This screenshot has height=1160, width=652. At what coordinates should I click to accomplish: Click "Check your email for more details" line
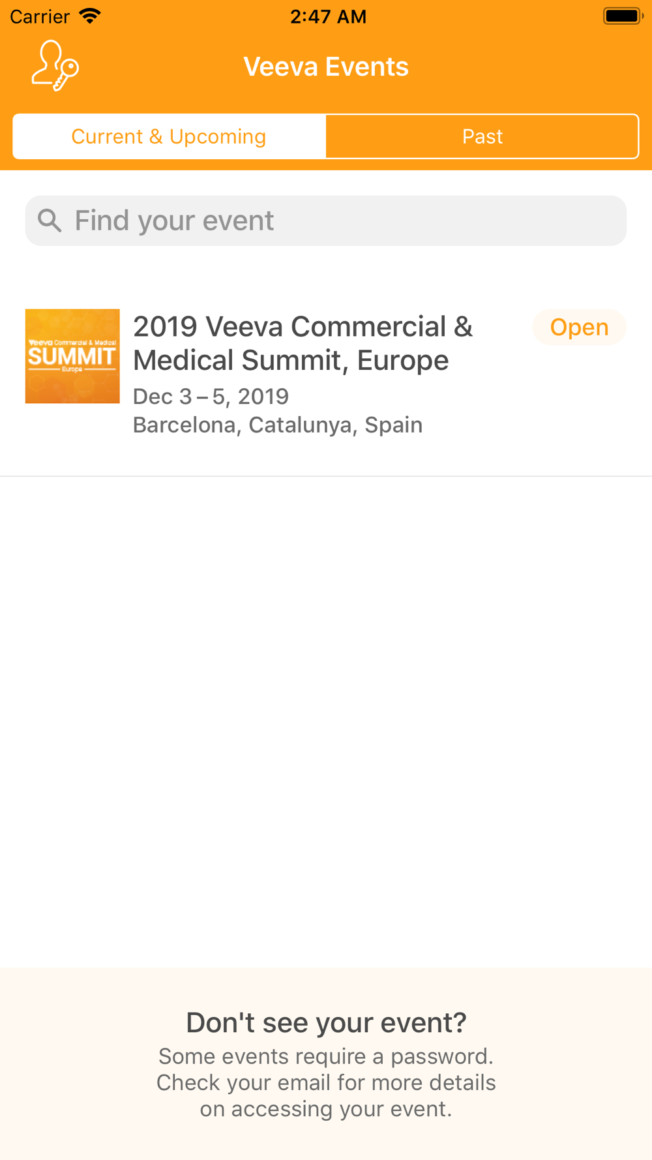pos(326,1082)
